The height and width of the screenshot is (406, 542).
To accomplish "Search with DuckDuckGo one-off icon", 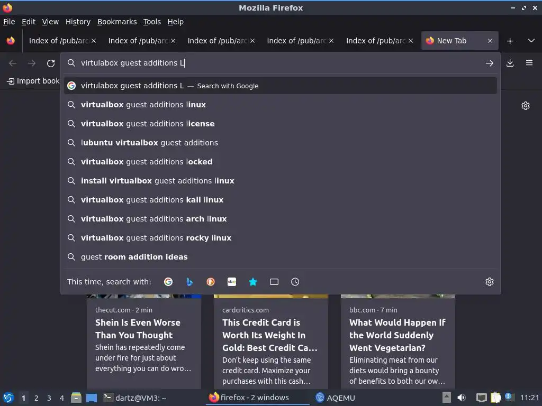I will (211, 282).
